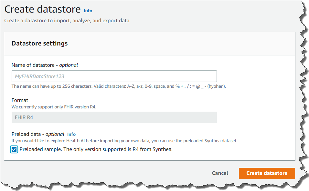
Task: Click the 'Create datastore' page title
Action: click(42, 9)
